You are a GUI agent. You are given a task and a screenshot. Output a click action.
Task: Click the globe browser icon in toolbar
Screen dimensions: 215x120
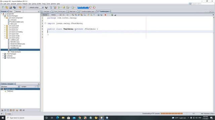click(46, 7)
